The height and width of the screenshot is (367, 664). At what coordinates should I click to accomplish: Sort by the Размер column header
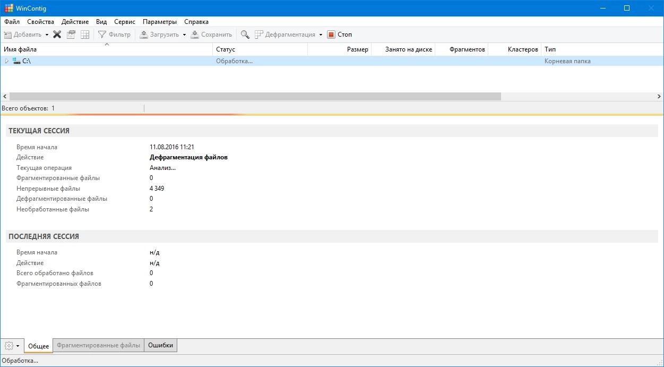[x=340, y=49]
